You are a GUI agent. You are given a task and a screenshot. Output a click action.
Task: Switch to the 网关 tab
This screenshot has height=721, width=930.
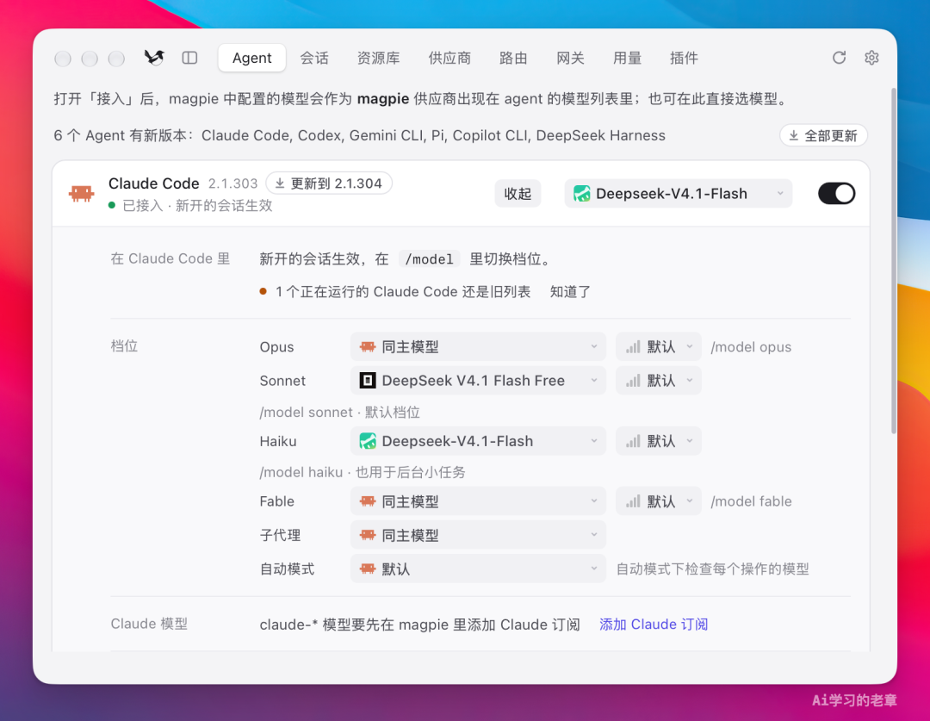click(x=571, y=58)
